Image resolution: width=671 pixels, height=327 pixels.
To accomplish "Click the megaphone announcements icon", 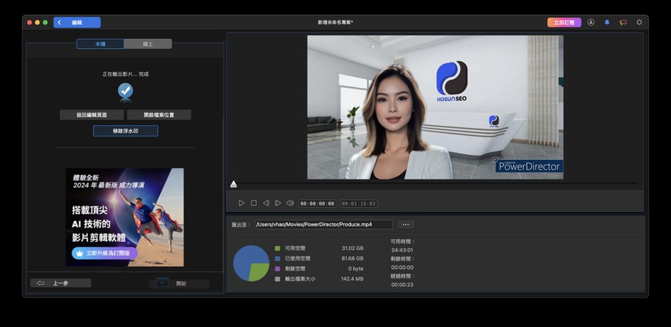I will pyautogui.click(x=623, y=23).
